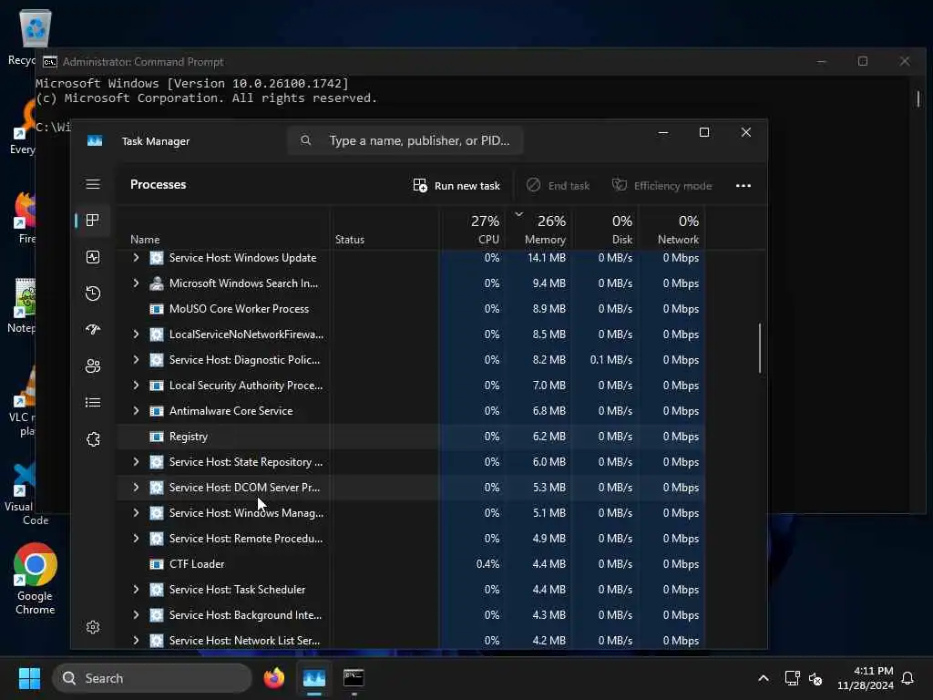
Task: Click the 0.4% CPU value
Action: coord(487,564)
